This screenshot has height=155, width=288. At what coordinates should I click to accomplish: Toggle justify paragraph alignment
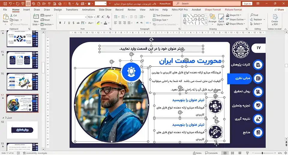coord(129,23)
